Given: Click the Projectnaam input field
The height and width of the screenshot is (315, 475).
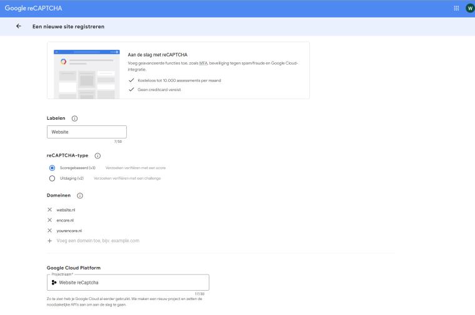Looking at the screenshot, I should pos(131,283).
